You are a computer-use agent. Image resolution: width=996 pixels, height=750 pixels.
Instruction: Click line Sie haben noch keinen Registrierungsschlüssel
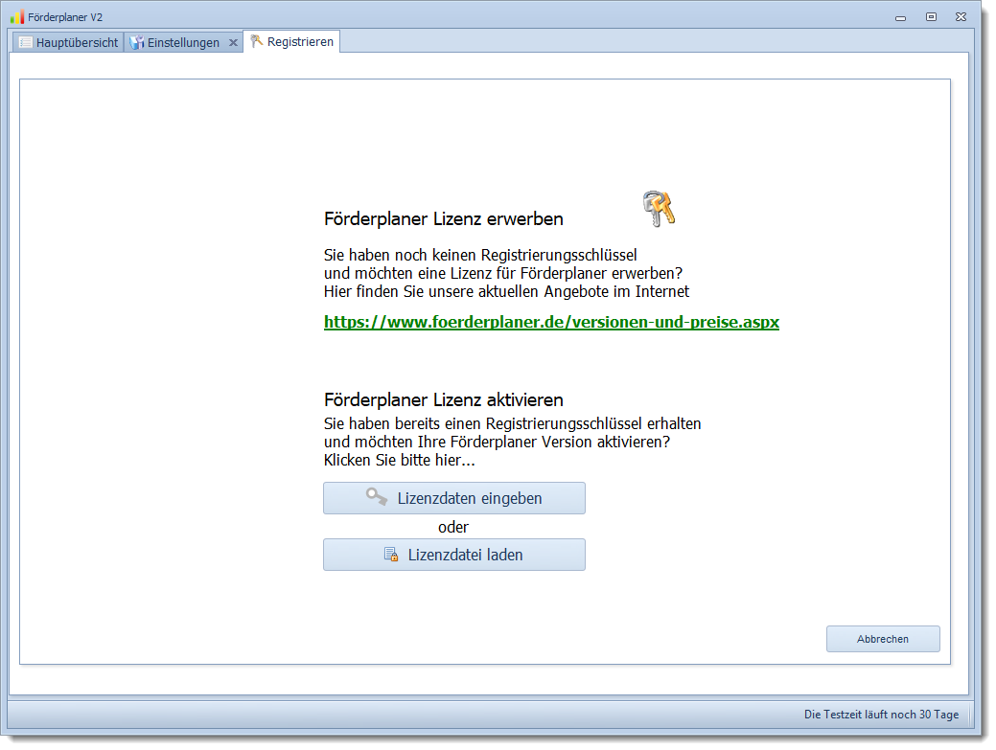point(480,255)
